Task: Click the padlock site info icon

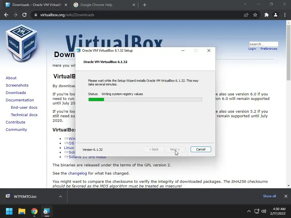Action: coord(36,15)
